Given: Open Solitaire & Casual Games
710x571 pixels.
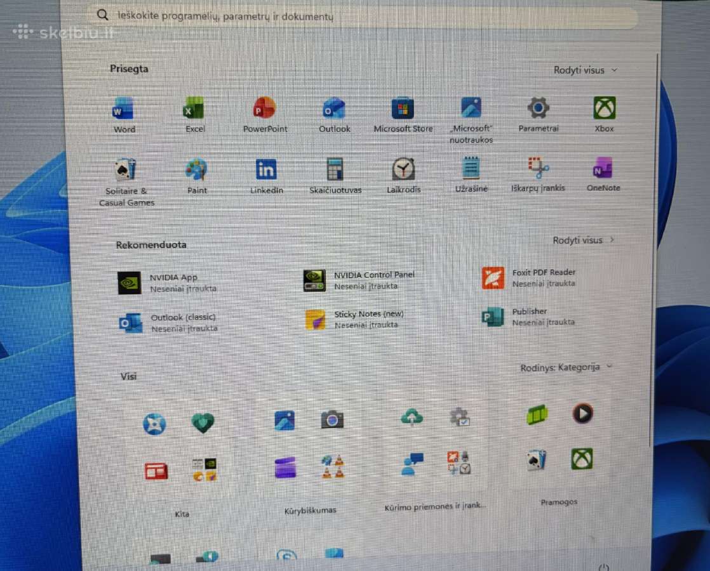Looking at the screenshot, I should (126, 182).
